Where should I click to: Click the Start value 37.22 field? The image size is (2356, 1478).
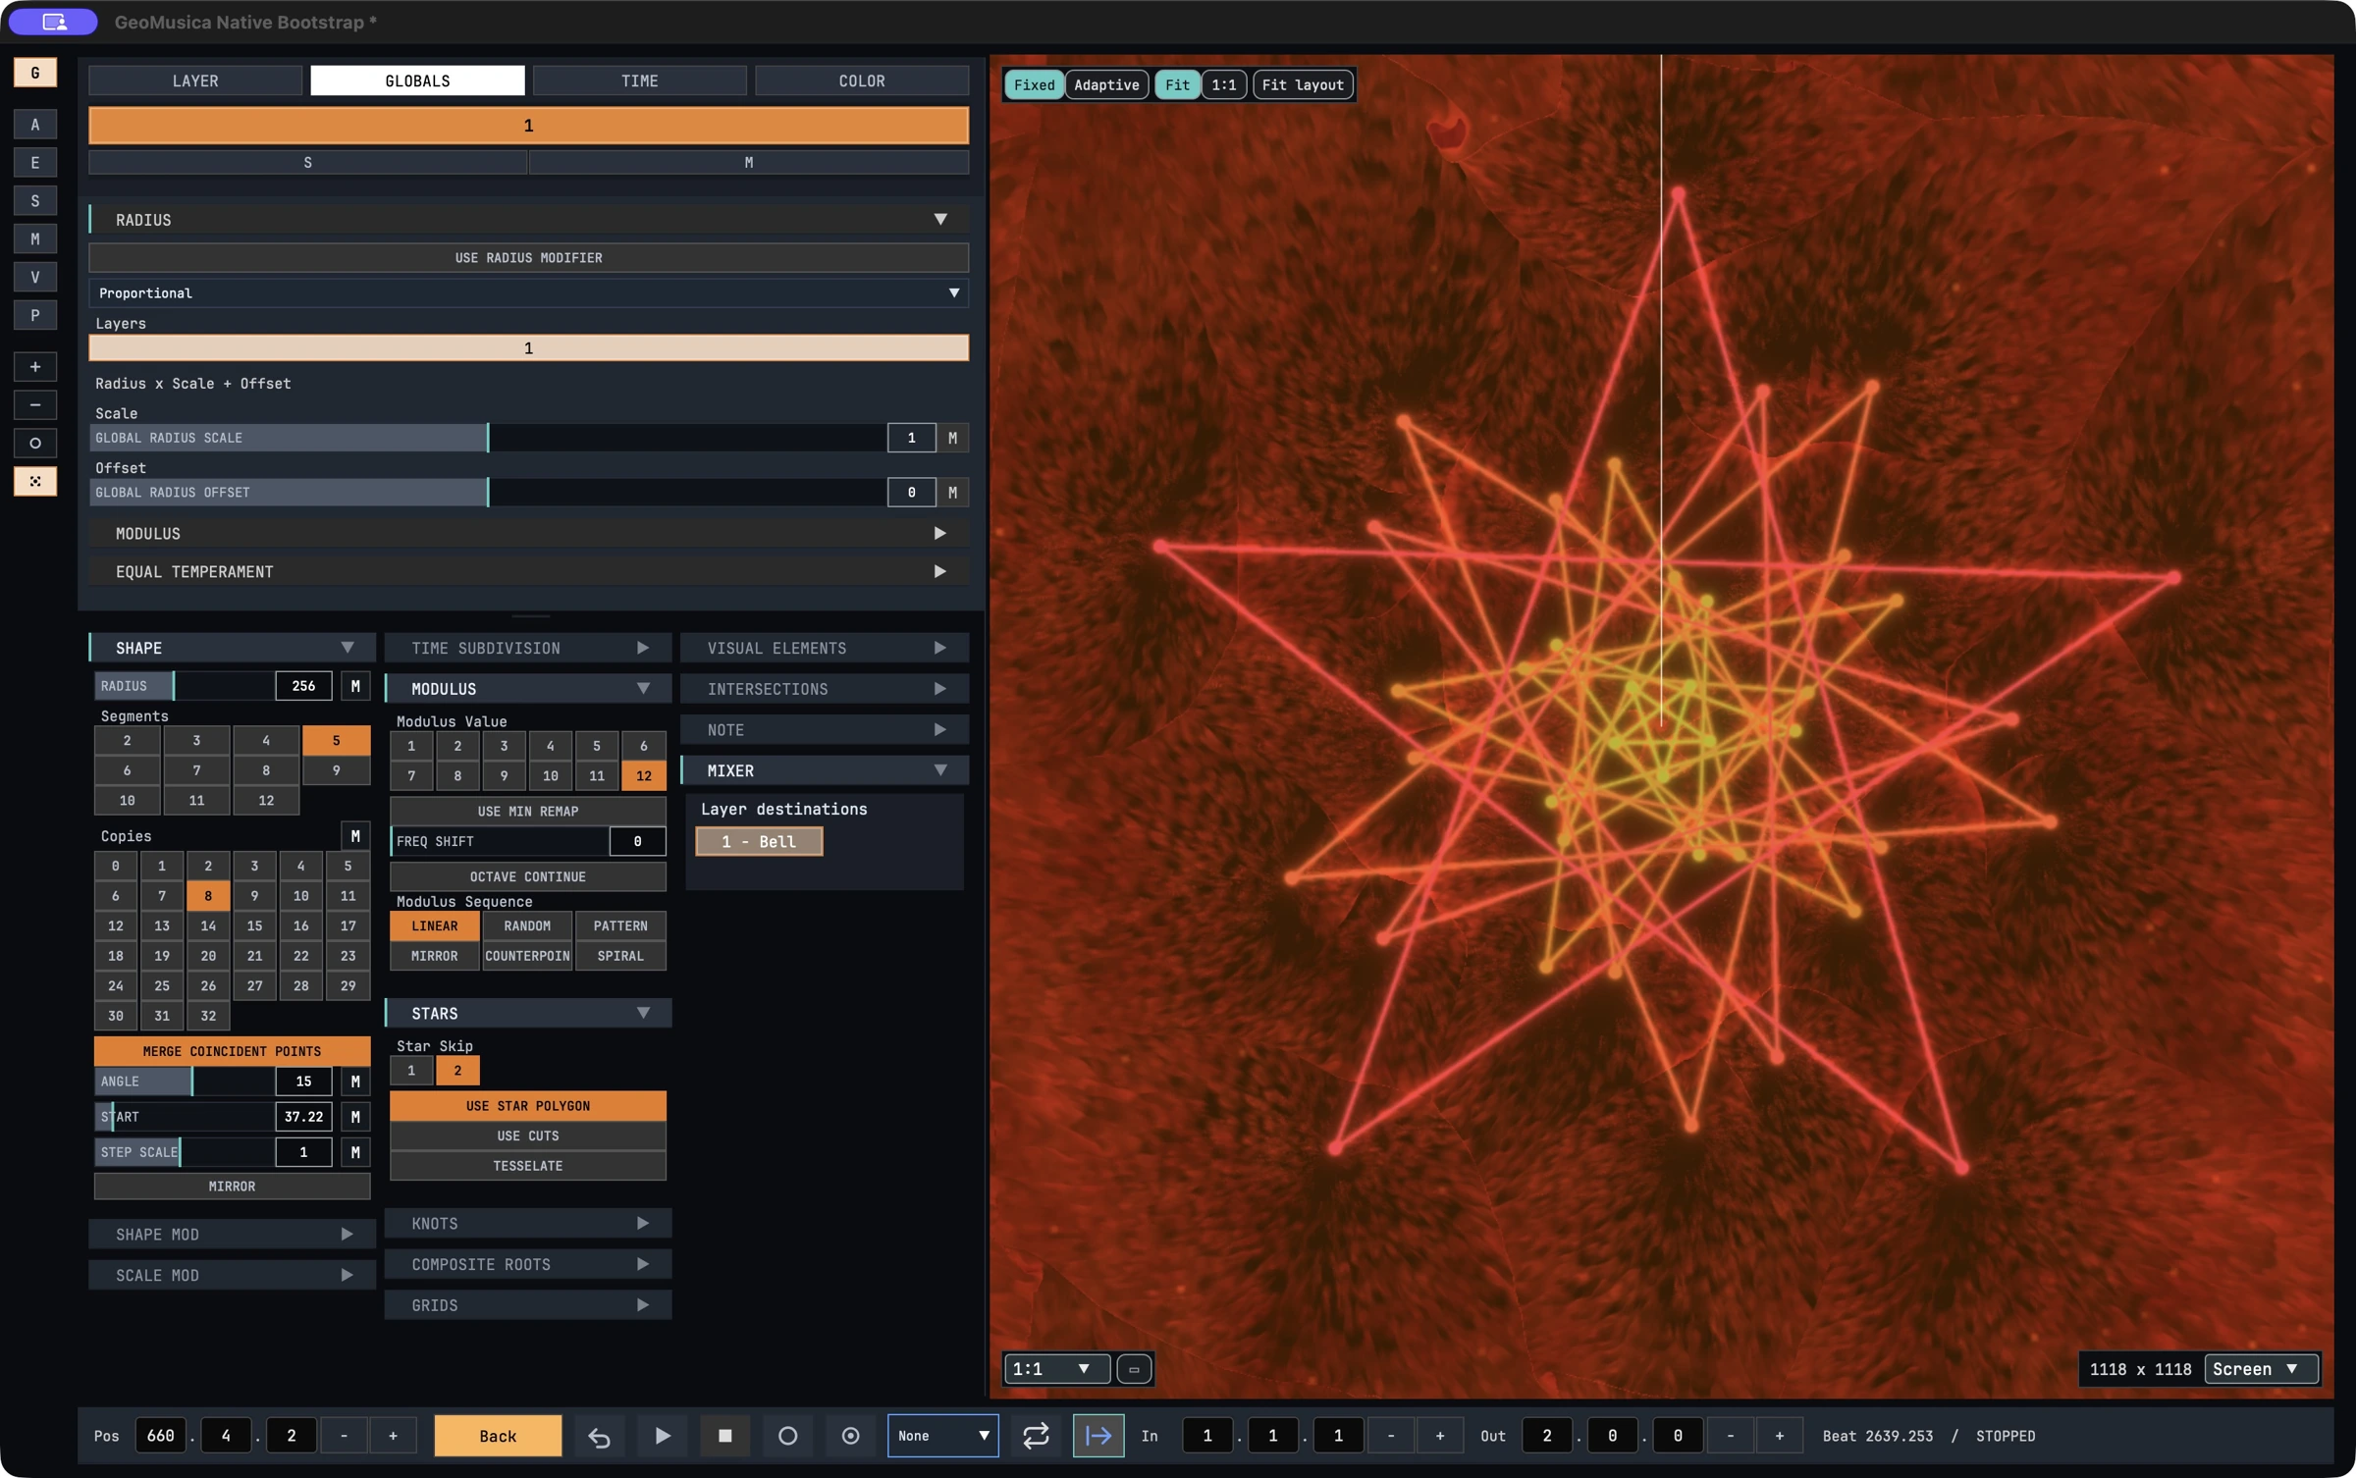click(303, 1117)
